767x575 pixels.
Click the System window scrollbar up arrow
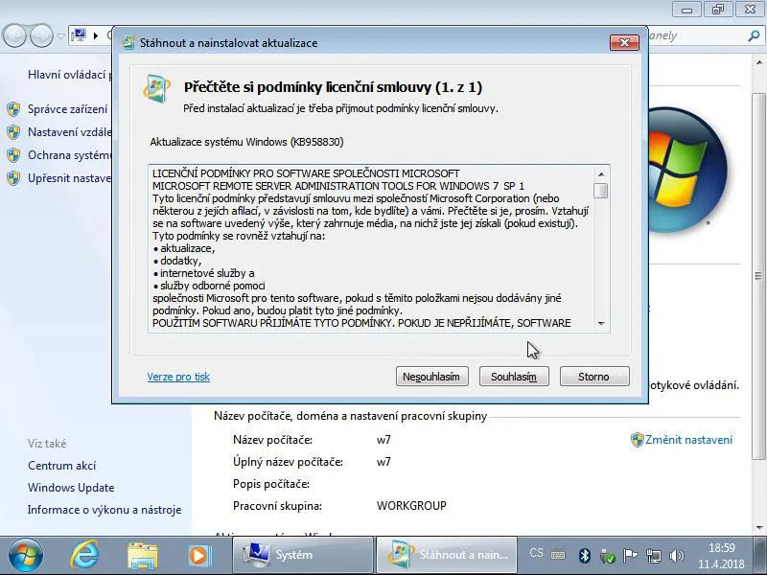pyautogui.click(x=759, y=63)
